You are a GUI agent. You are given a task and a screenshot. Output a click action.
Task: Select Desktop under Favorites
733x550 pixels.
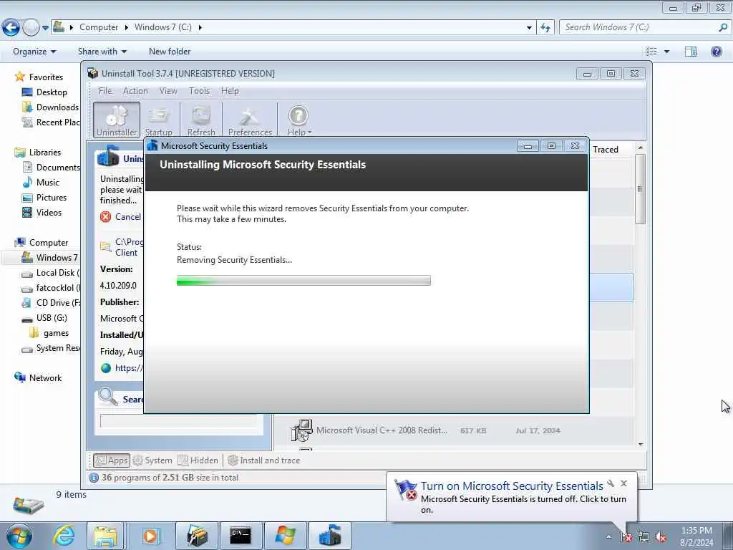tap(45, 92)
